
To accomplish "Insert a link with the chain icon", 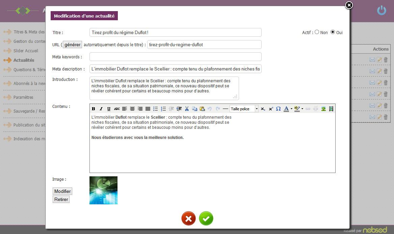I will pos(308,109).
